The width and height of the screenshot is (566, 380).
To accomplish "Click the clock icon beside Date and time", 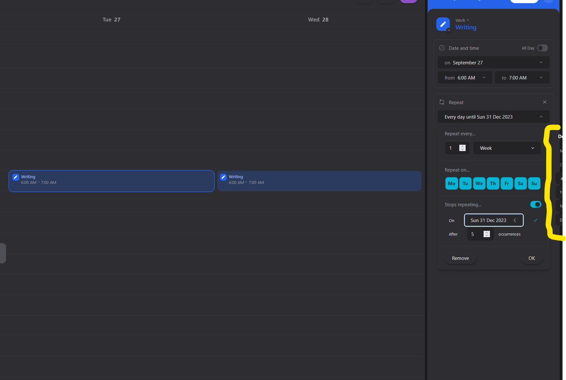I will [442, 48].
